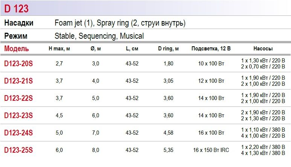This screenshot has width=291, height=167.
Task: Open the D123-25S model link
Action: click(x=18, y=150)
